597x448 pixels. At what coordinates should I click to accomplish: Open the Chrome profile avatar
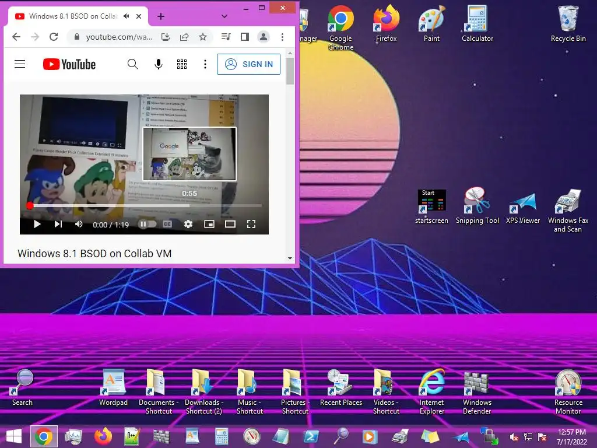pos(264,37)
